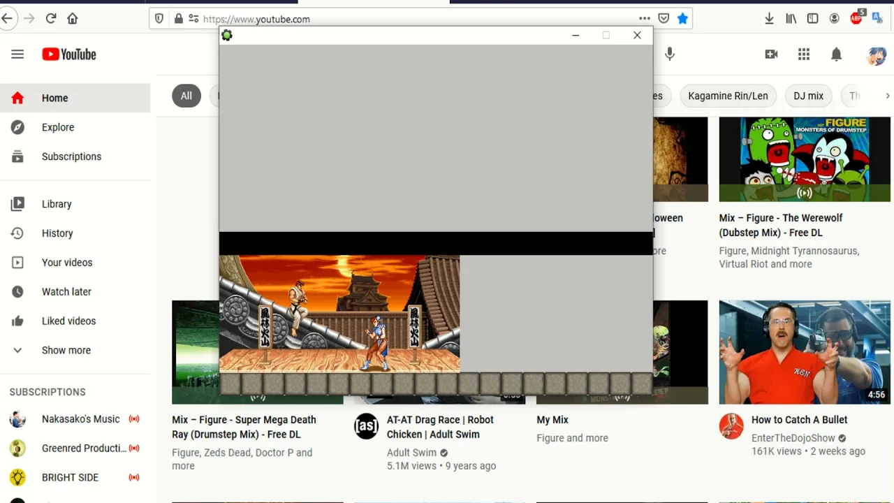Open Firefox library icon
Viewport: 894px width, 503px height.
pyautogui.click(x=791, y=19)
